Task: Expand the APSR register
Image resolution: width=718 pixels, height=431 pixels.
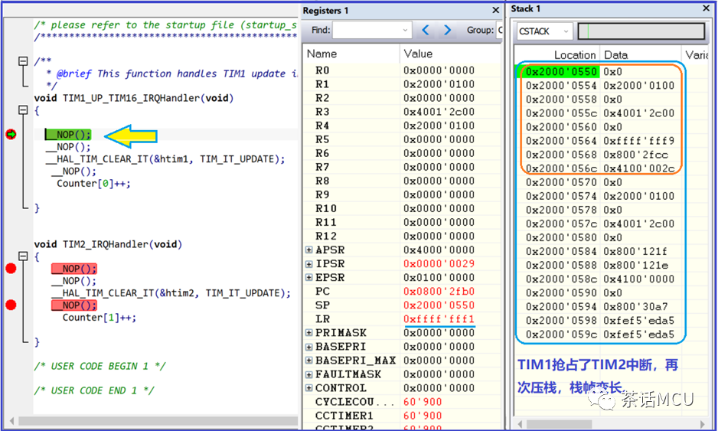Action: tap(309, 250)
